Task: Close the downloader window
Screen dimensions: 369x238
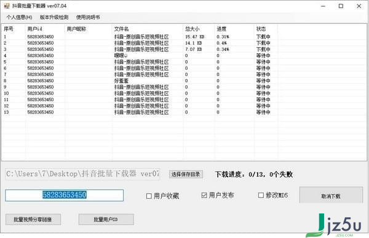Action: point(359,6)
